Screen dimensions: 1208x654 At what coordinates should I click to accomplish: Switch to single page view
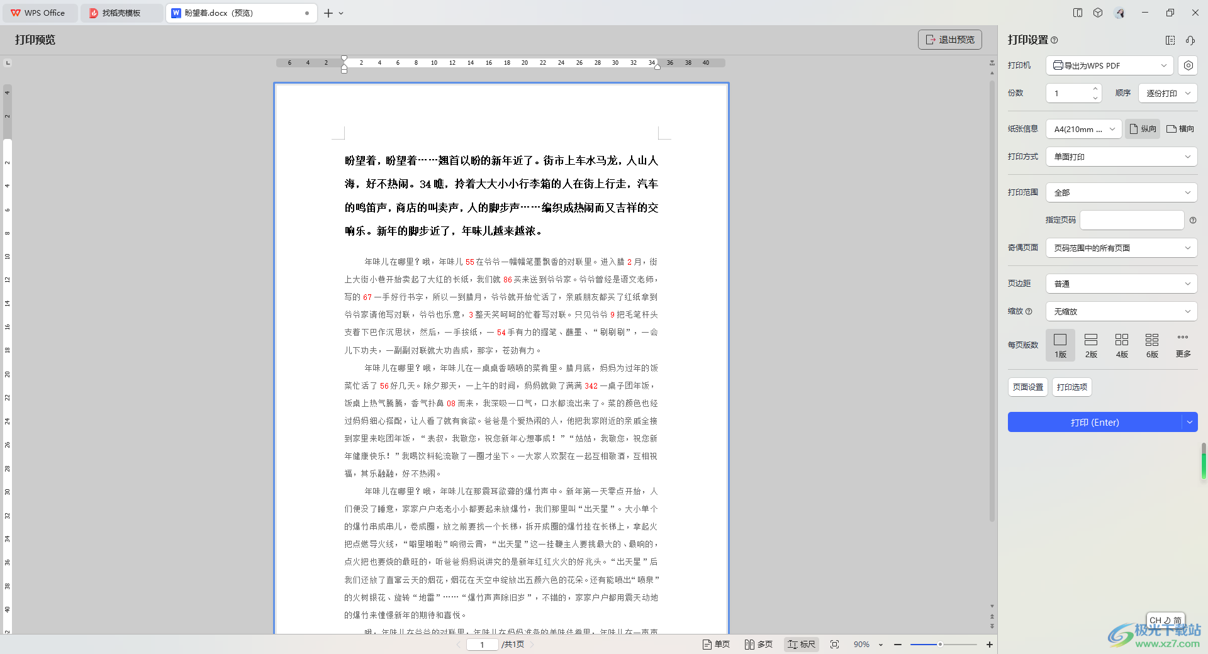coord(716,644)
